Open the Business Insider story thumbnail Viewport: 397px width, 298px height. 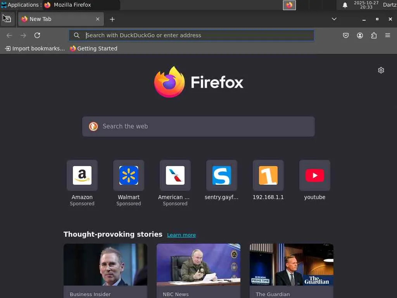tap(105, 265)
